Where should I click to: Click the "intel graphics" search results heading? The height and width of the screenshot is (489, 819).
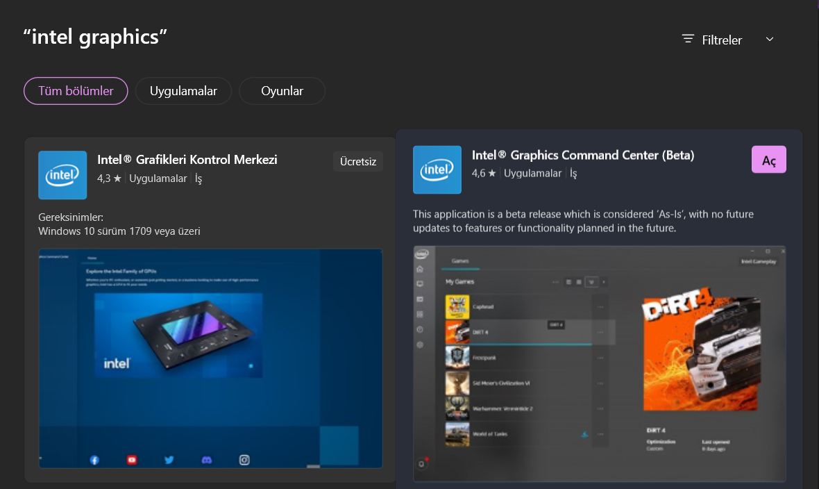click(95, 37)
